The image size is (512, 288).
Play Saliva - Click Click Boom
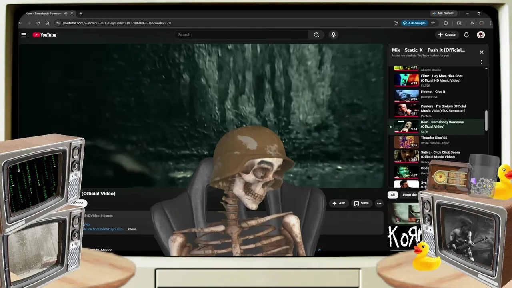point(438,157)
